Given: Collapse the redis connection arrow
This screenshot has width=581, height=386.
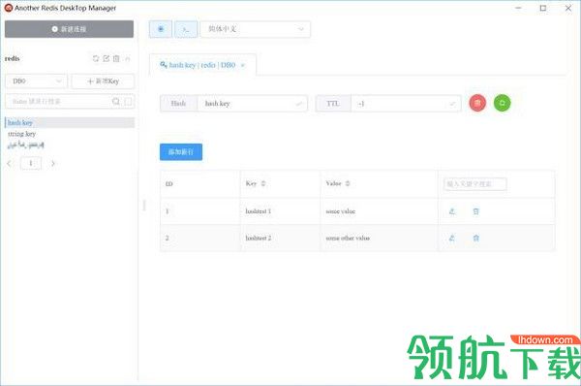Looking at the screenshot, I should tap(128, 58).
